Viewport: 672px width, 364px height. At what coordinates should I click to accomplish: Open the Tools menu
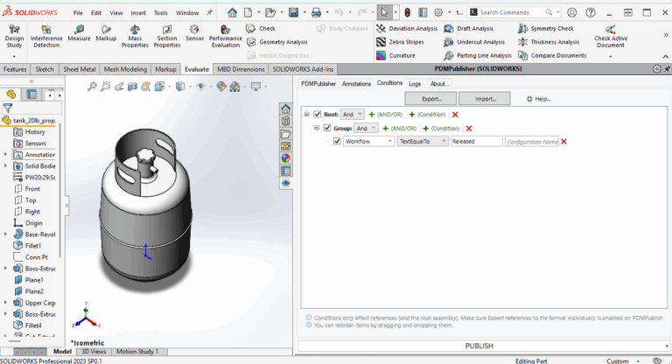[161, 13]
